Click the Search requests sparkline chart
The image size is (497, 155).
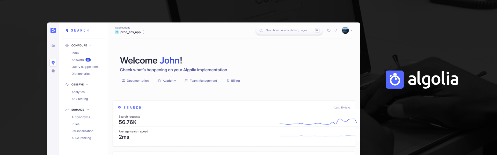[x=318, y=121]
